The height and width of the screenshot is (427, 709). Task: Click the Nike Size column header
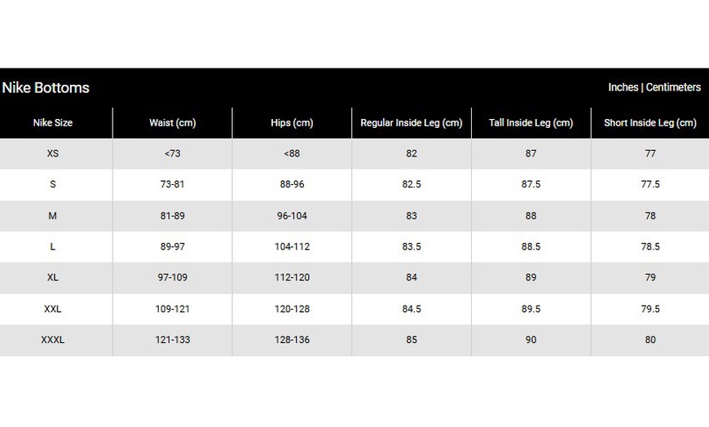[53, 123]
